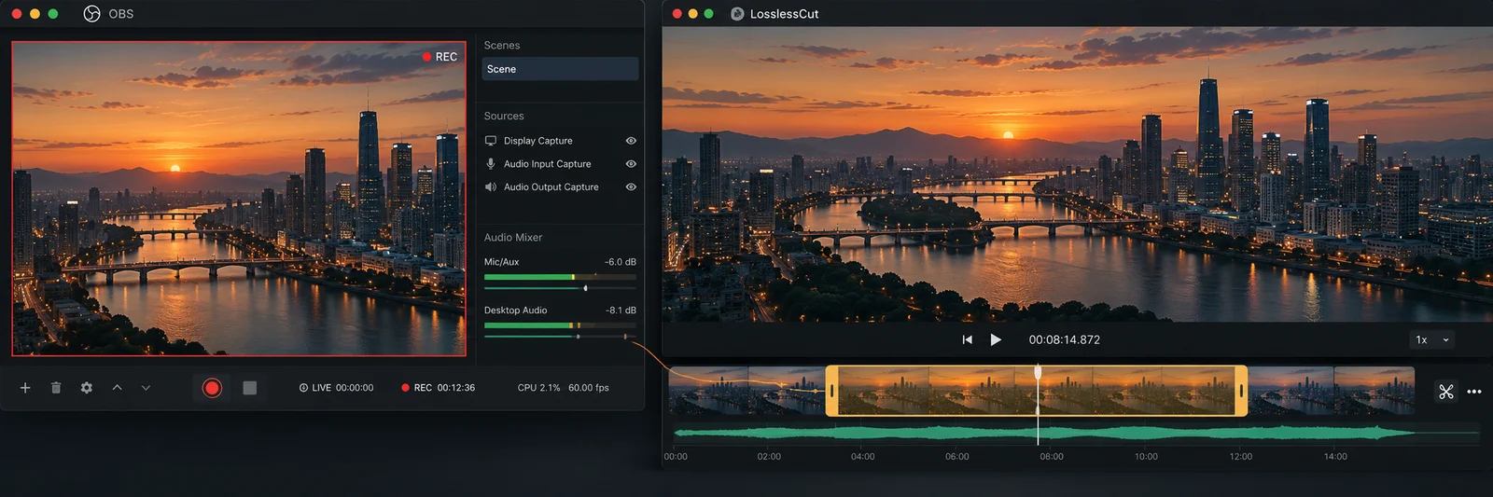1493x497 pixels.
Task: Click the Desktop Audio channel label
Action: tap(515, 311)
